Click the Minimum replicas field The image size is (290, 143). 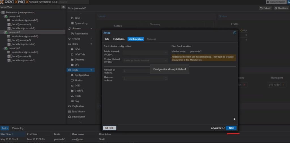pyautogui.click(x=145, y=79)
